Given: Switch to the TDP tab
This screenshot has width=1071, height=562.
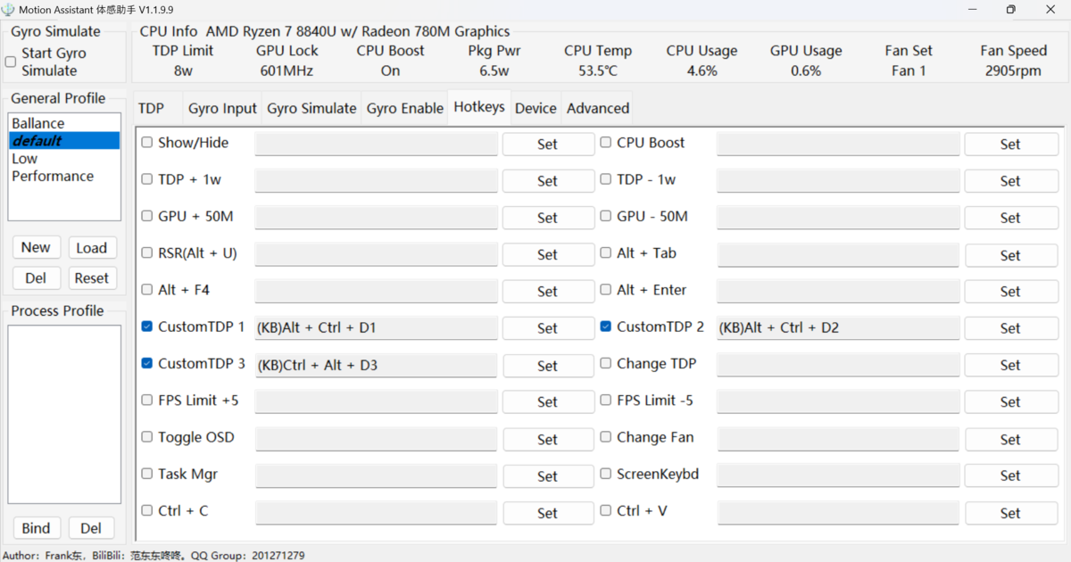Looking at the screenshot, I should pyautogui.click(x=152, y=108).
